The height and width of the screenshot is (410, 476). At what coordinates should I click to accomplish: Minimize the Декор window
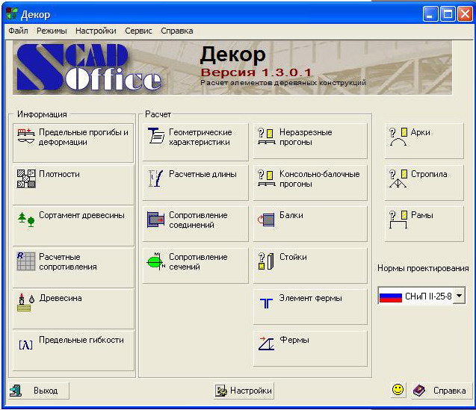coord(430,14)
